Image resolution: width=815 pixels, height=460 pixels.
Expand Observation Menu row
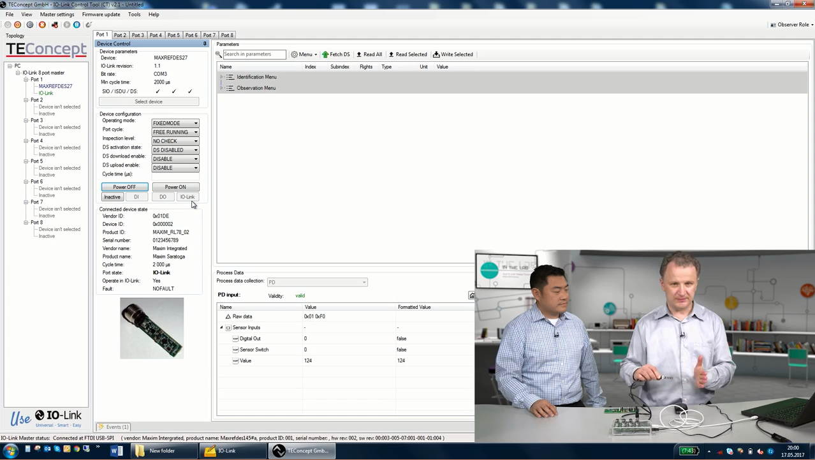click(x=221, y=88)
